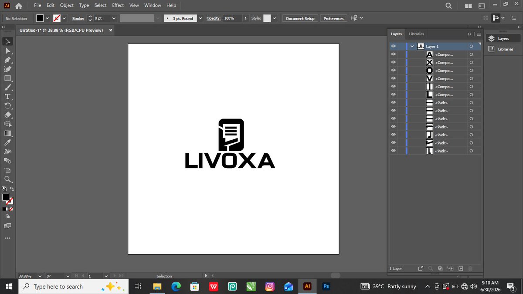
Task: Open the Window menu
Action: tap(153, 5)
